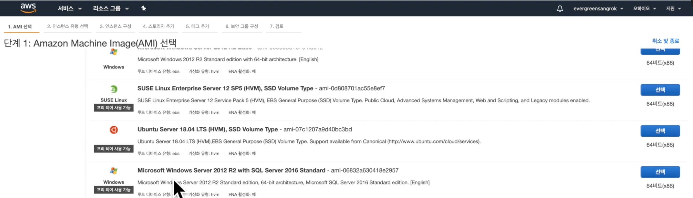Click the Ubuntu logo icon
The image size is (693, 198).
pyautogui.click(x=114, y=130)
